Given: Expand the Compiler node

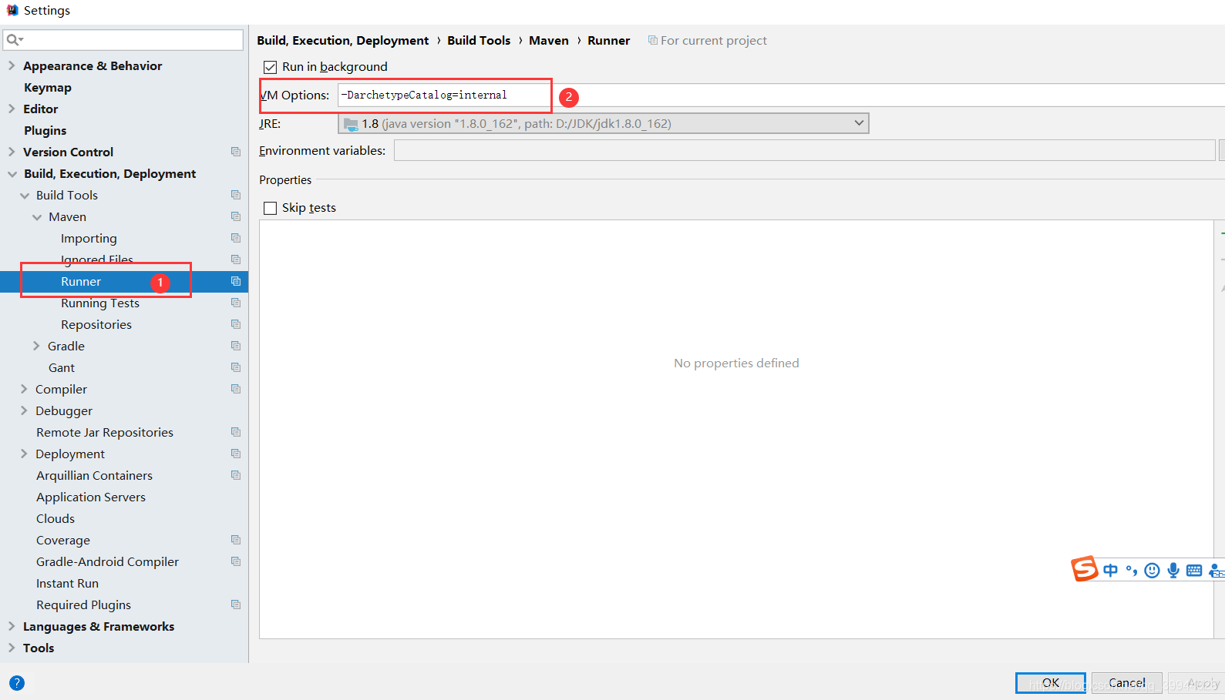Looking at the screenshot, I should coord(24,389).
